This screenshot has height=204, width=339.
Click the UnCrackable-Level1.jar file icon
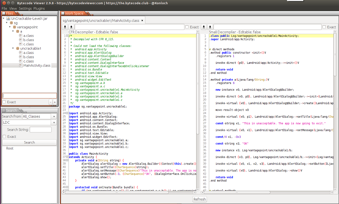(9, 19)
